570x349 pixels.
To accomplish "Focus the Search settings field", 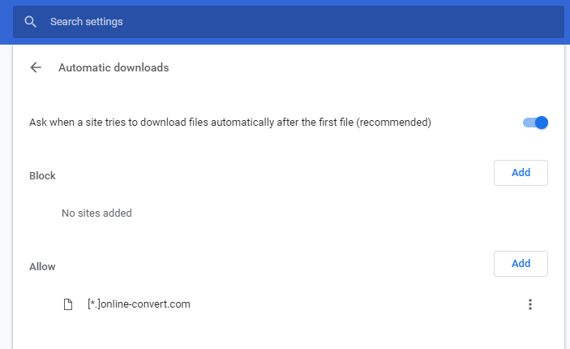I will point(289,22).
